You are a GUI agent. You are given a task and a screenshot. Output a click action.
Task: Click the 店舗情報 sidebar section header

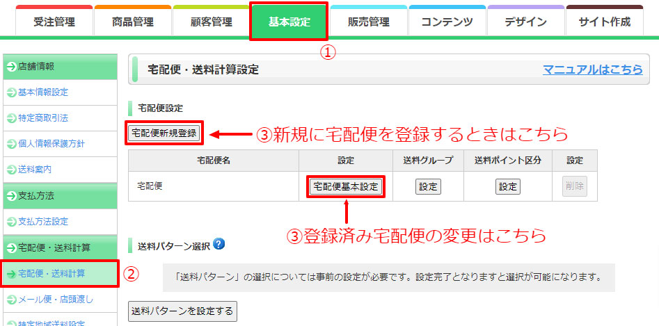coord(60,67)
